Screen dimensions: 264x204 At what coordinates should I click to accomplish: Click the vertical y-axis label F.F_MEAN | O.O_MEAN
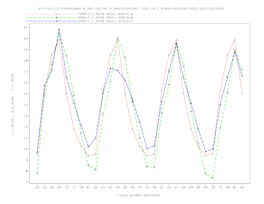pyautogui.click(x=13, y=105)
